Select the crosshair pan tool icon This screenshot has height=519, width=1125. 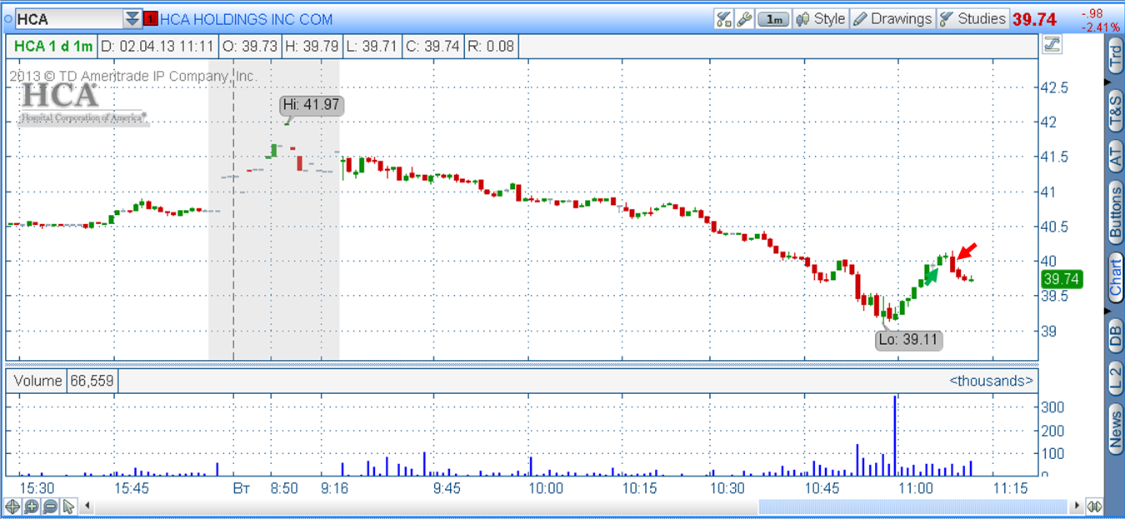click(x=12, y=506)
